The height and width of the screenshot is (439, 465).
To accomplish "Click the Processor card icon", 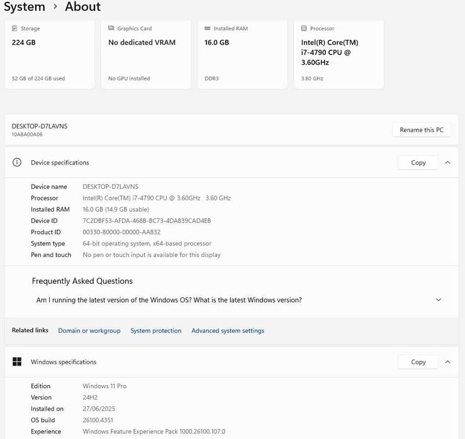I will pyautogui.click(x=304, y=29).
